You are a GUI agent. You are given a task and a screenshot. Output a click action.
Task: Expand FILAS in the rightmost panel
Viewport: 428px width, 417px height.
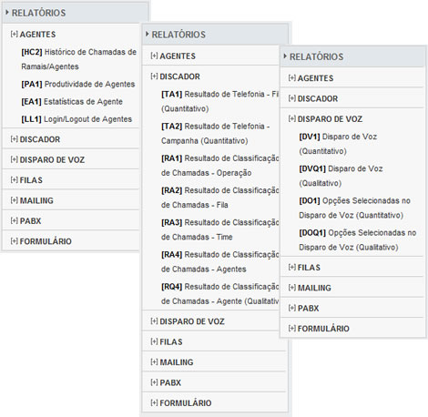304,268
